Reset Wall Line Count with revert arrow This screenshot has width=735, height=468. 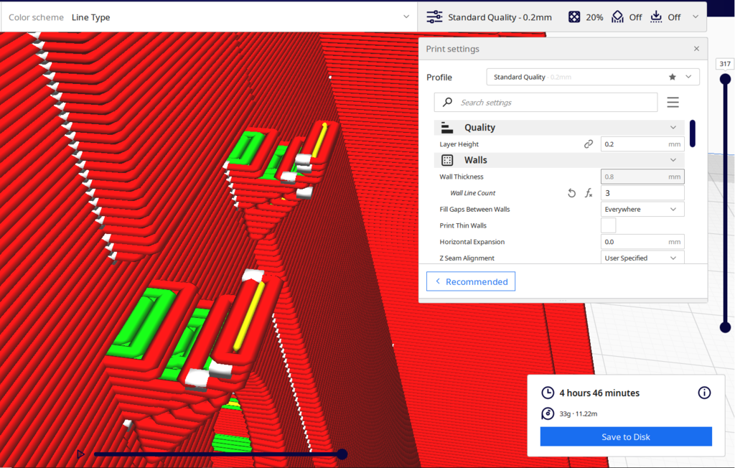click(571, 193)
